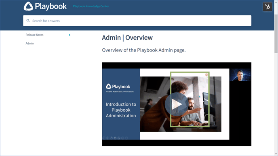Click the page vertical scrollbar thumb
Viewport: 278px width, 156px height.
[x=276, y=33]
